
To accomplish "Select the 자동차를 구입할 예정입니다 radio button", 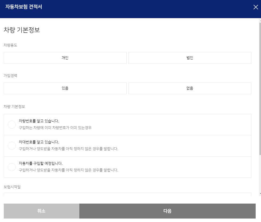I will click(12, 167).
